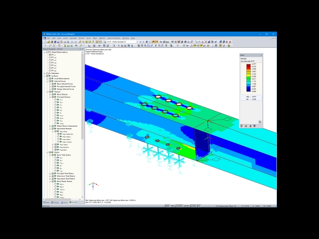This screenshot has width=319, height=239.
Task: Collapse the Surfaces tree node
Action: (x=45, y=76)
